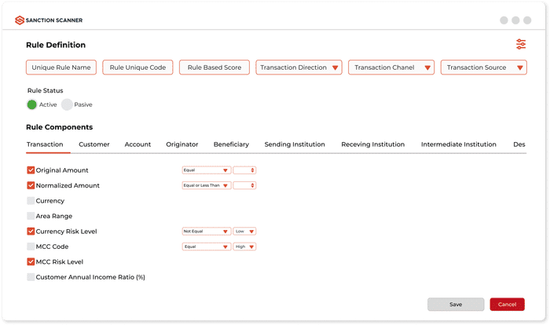This screenshot has width=550, height=325.
Task: Uncheck the MCC Risk Level checkbox
Action: [x=31, y=261]
